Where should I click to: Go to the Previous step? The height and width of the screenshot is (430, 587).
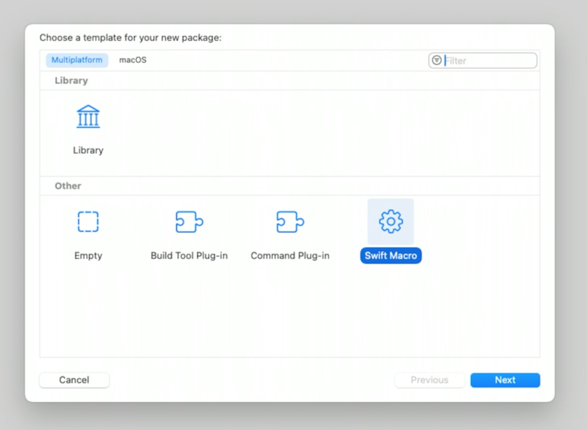point(429,380)
